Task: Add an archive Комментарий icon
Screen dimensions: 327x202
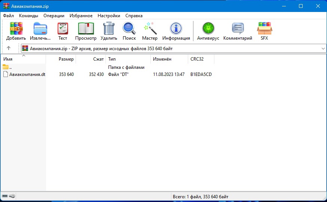Action: tap(238, 29)
